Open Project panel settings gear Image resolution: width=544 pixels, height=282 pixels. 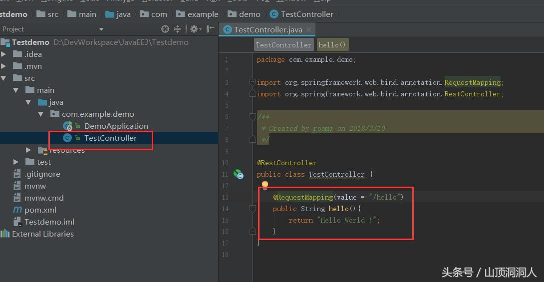coord(196,29)
